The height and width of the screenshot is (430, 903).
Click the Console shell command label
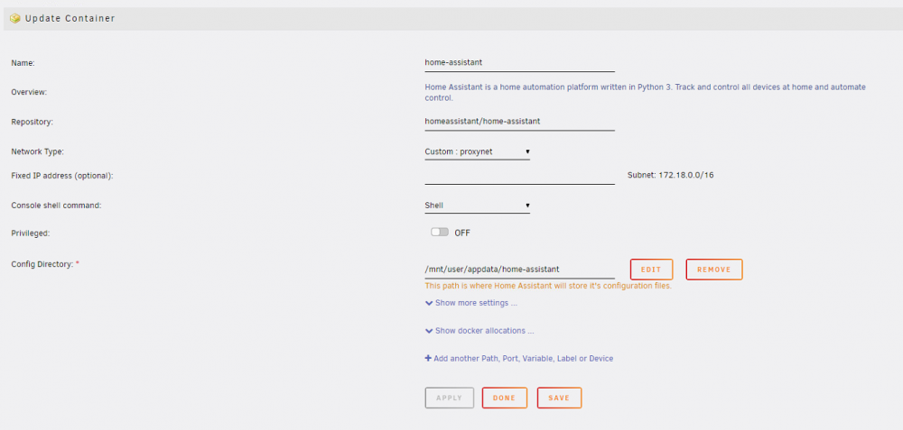pyautogui.click(x=56, y=206)
